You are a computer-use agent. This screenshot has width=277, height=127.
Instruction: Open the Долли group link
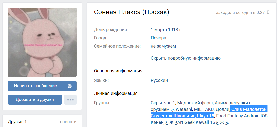[x=223, y=109]
